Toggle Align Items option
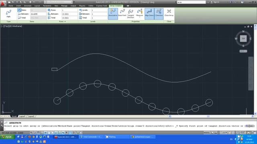This screenshot has width=257, height=144. point(149,14)
